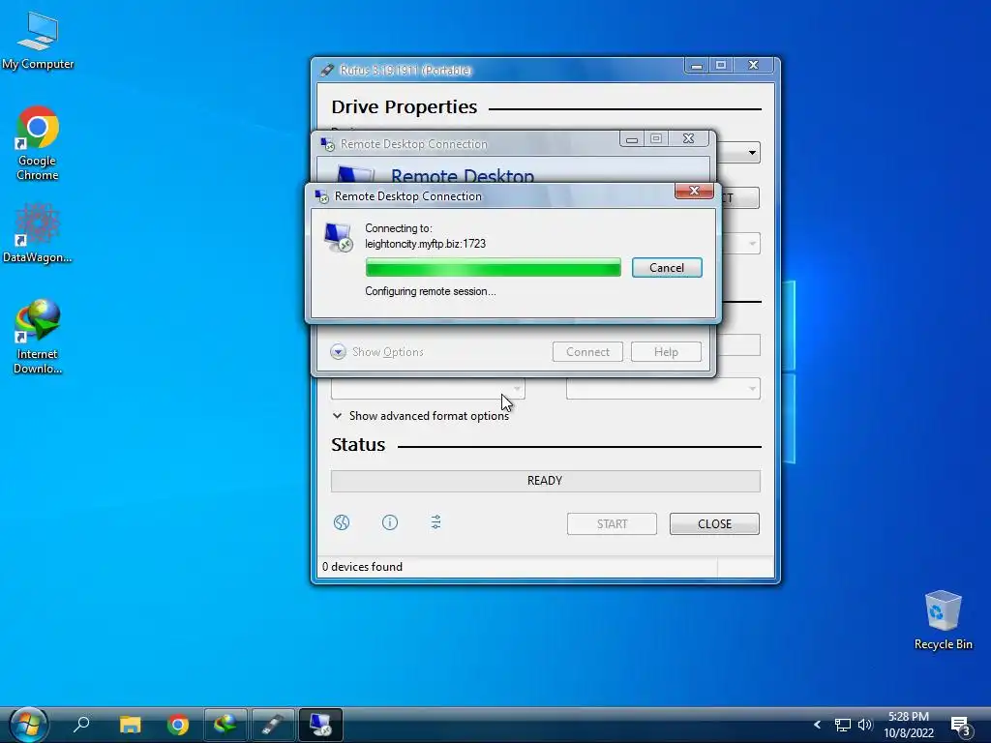Open the notification center icon
The width and height of the screenshot is (991, 743).
960,727
